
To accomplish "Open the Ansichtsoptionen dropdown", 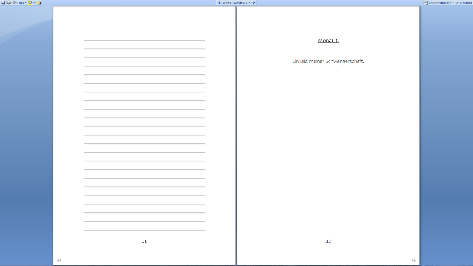I will point(439,3).
